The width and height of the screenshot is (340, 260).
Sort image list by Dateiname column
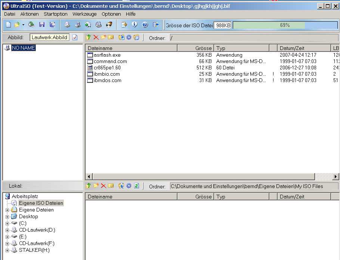(x=132, y=48)
